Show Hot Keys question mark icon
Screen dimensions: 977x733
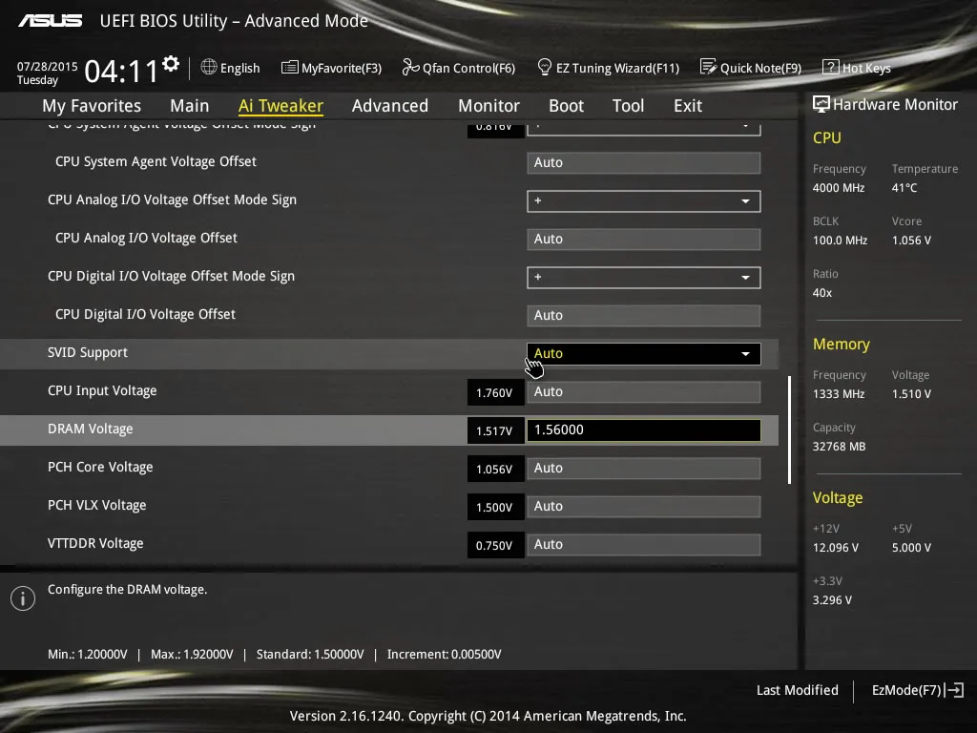click(831, 68)
